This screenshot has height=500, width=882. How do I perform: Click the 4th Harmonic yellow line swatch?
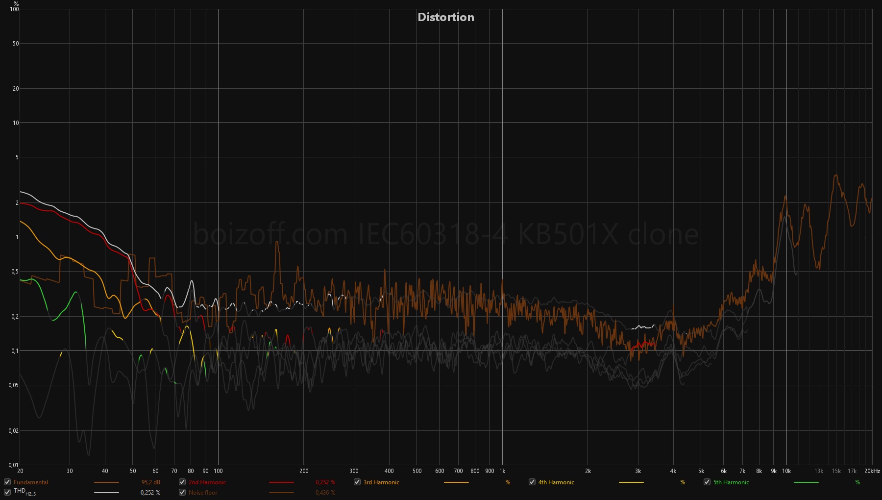coord(631,482)
